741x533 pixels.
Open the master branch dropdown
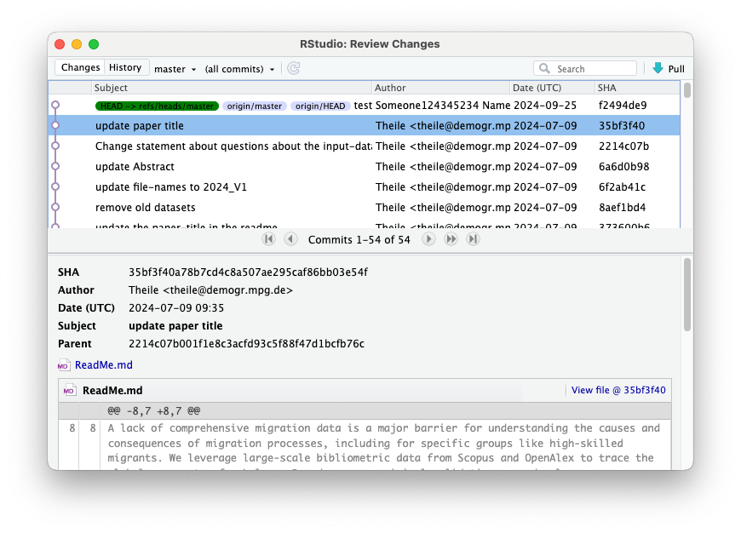click(x=175, y=69)
